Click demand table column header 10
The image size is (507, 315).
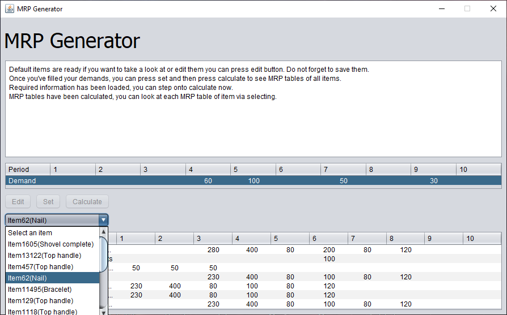(479, 169)
